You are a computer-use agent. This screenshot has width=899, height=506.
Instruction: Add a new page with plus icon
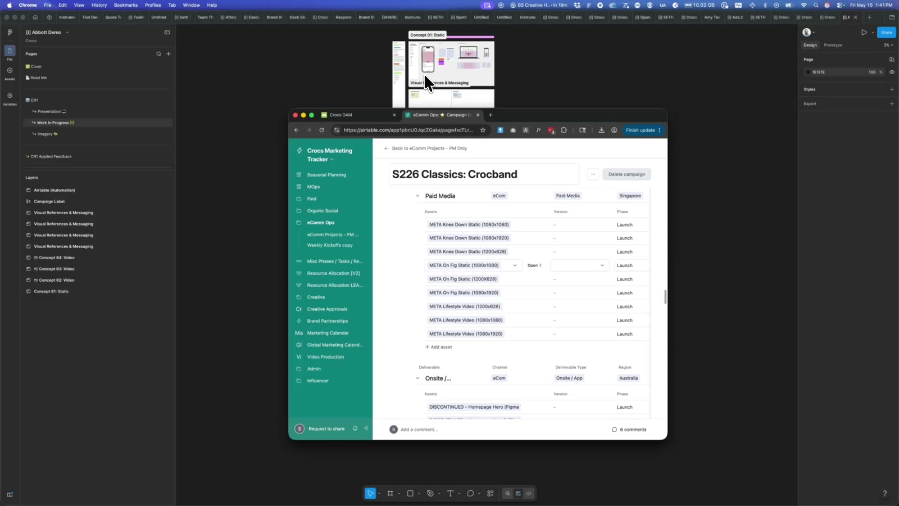169,54
